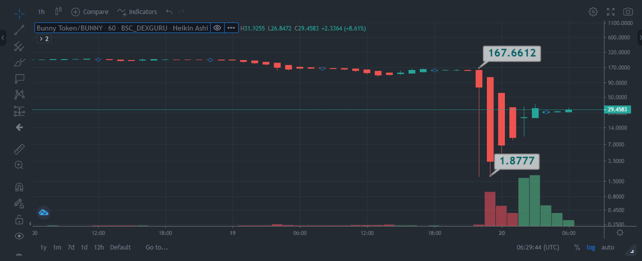Click the 12:00 label near the time axis start
This screenshot has height=261, width=642.
click(x=99, y=233)
